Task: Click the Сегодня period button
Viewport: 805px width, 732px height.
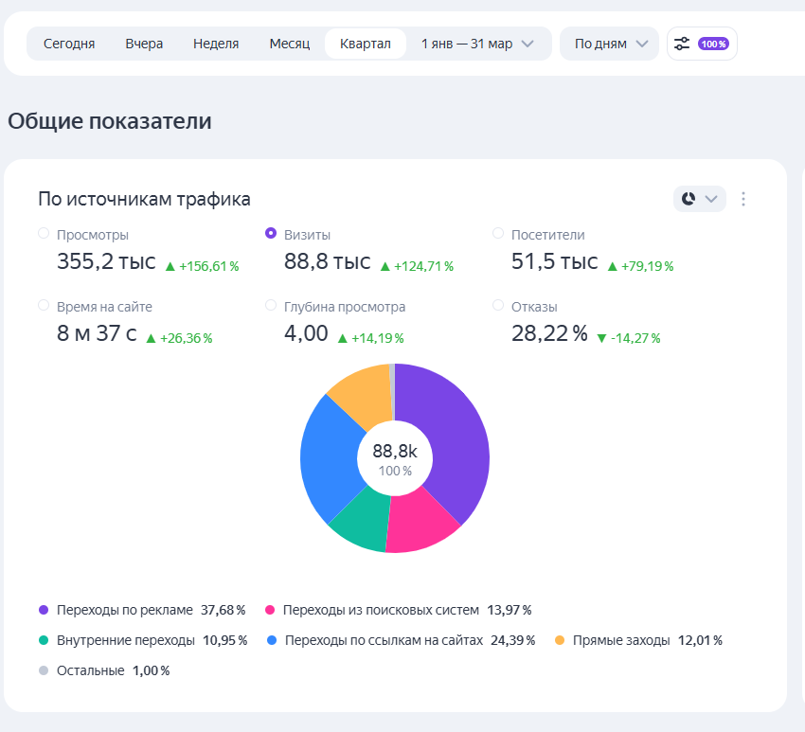Action: [x=69, y=44]
